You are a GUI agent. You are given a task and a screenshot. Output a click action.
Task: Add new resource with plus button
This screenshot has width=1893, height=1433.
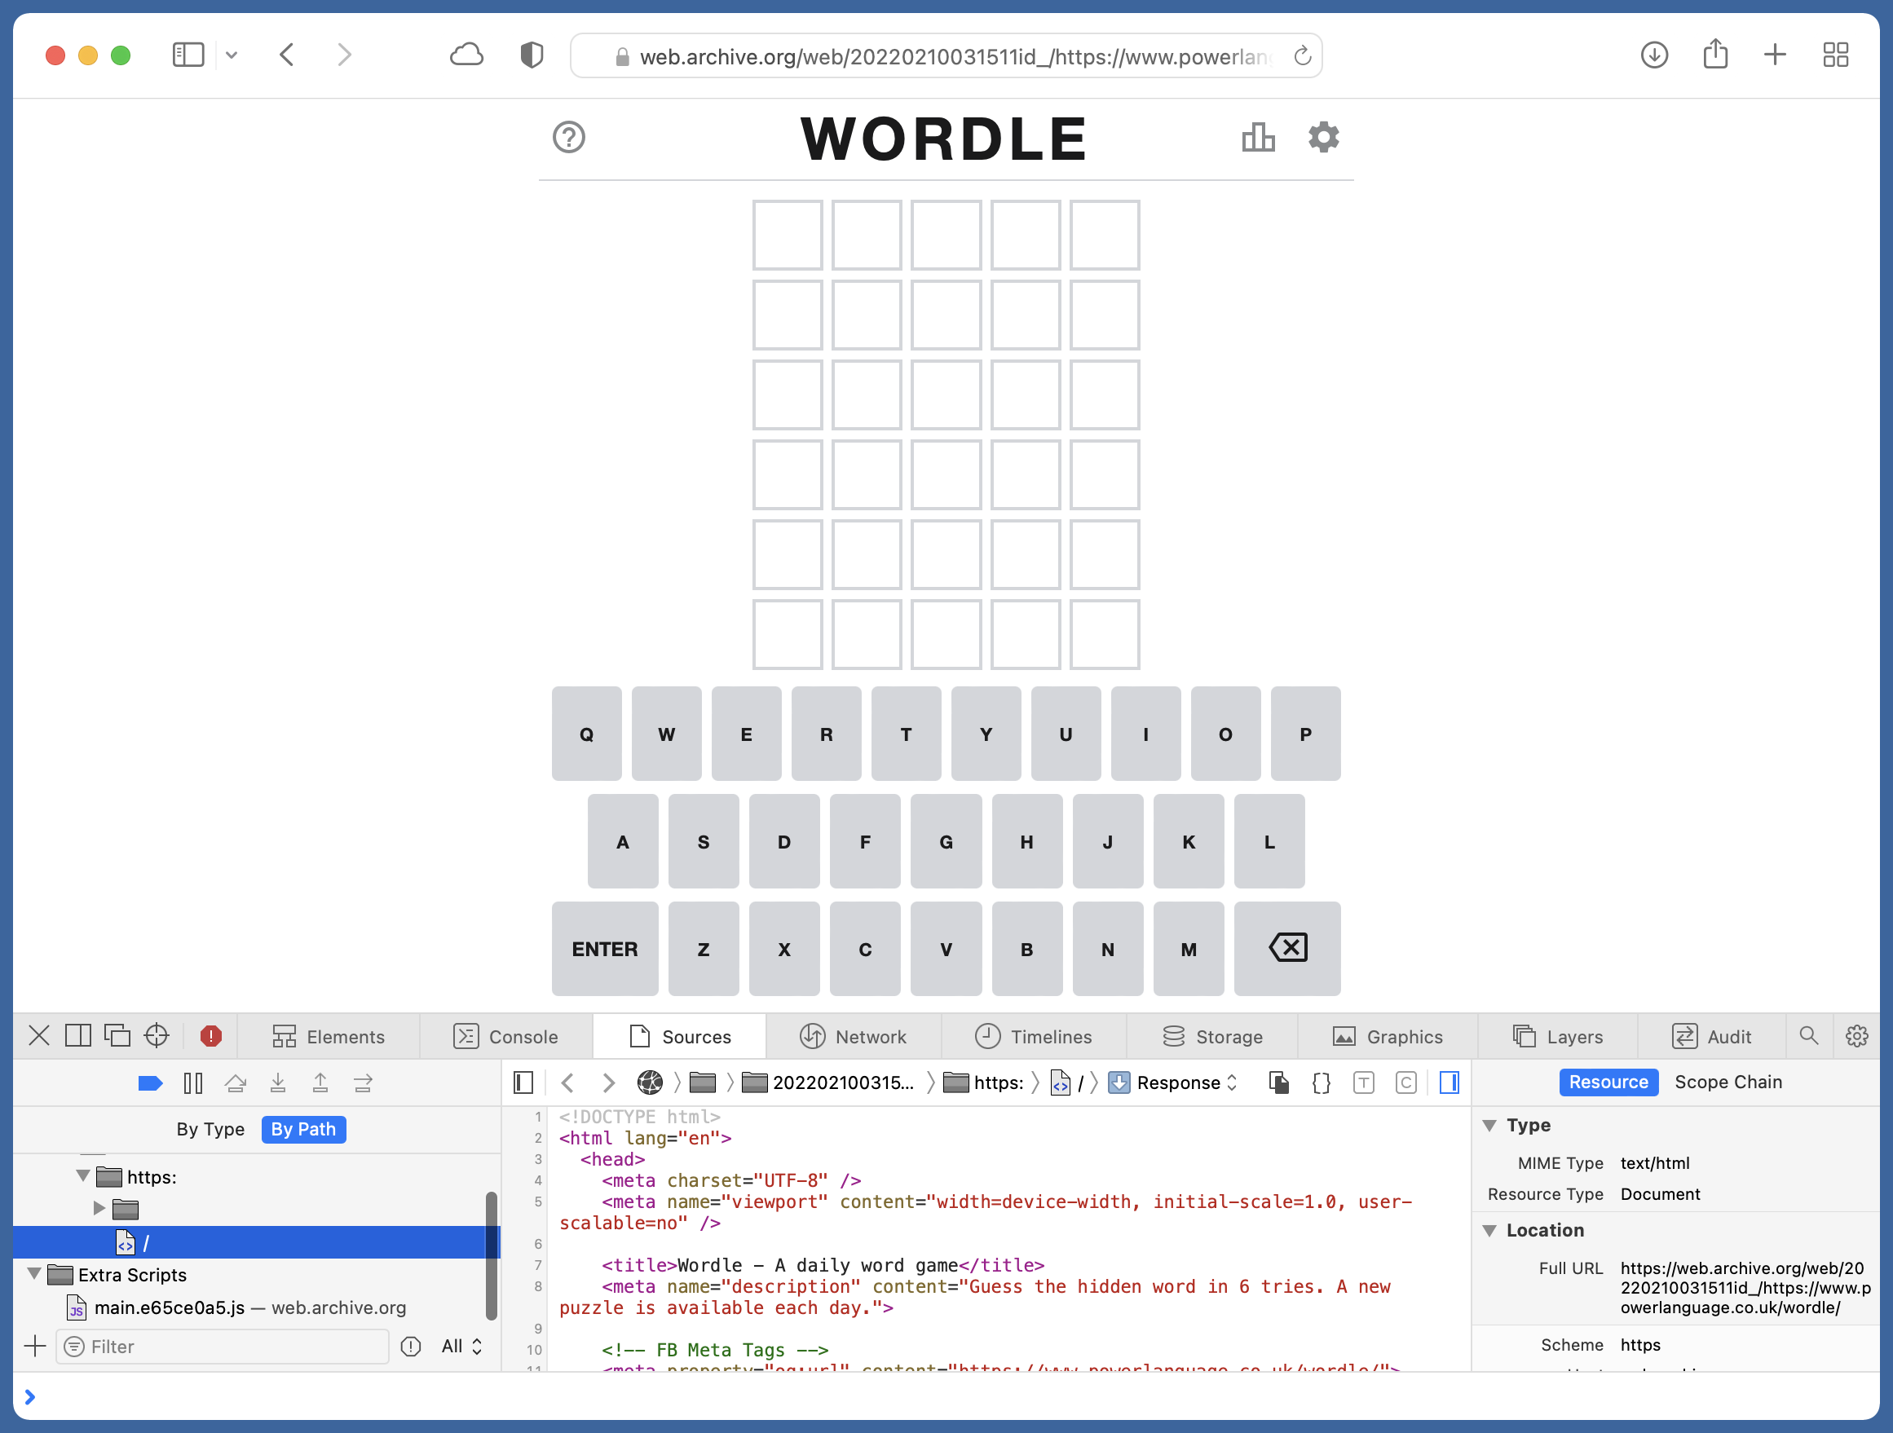[x=35, y=1346]
